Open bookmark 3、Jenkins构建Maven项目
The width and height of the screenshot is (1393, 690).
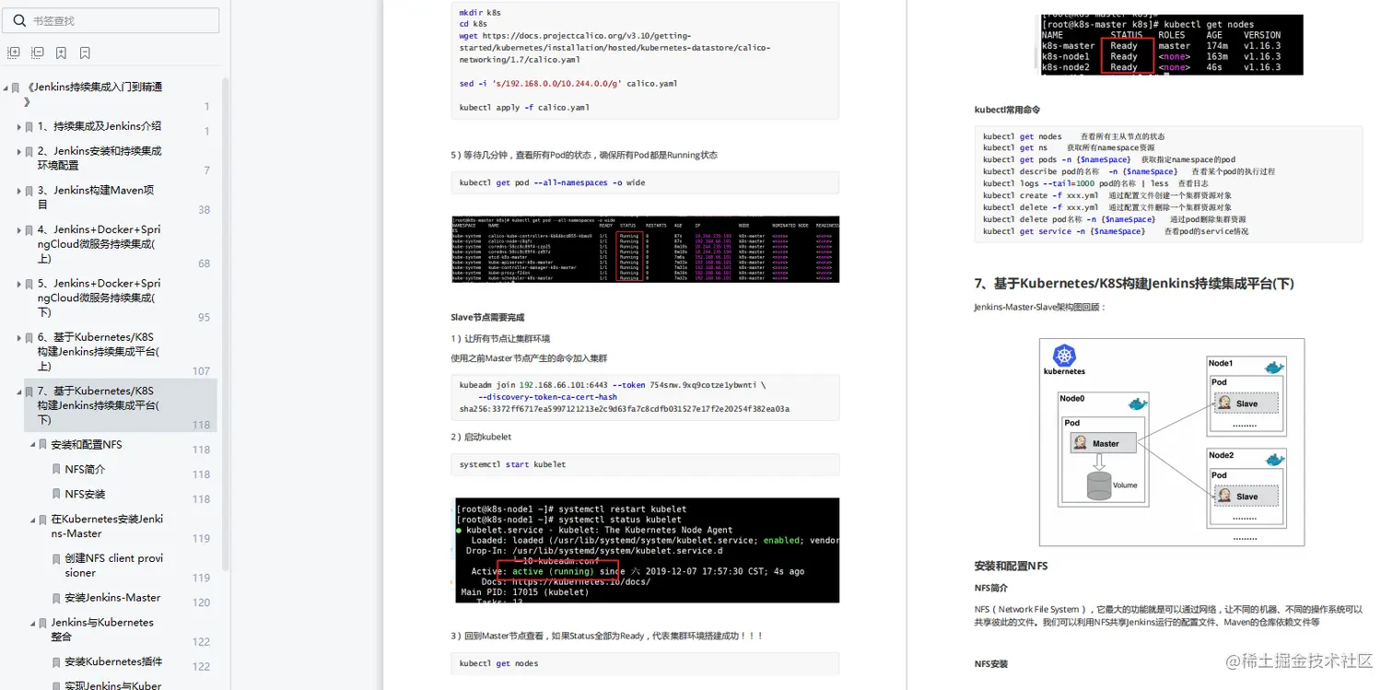pyautogui.click(x=96, y=197)
